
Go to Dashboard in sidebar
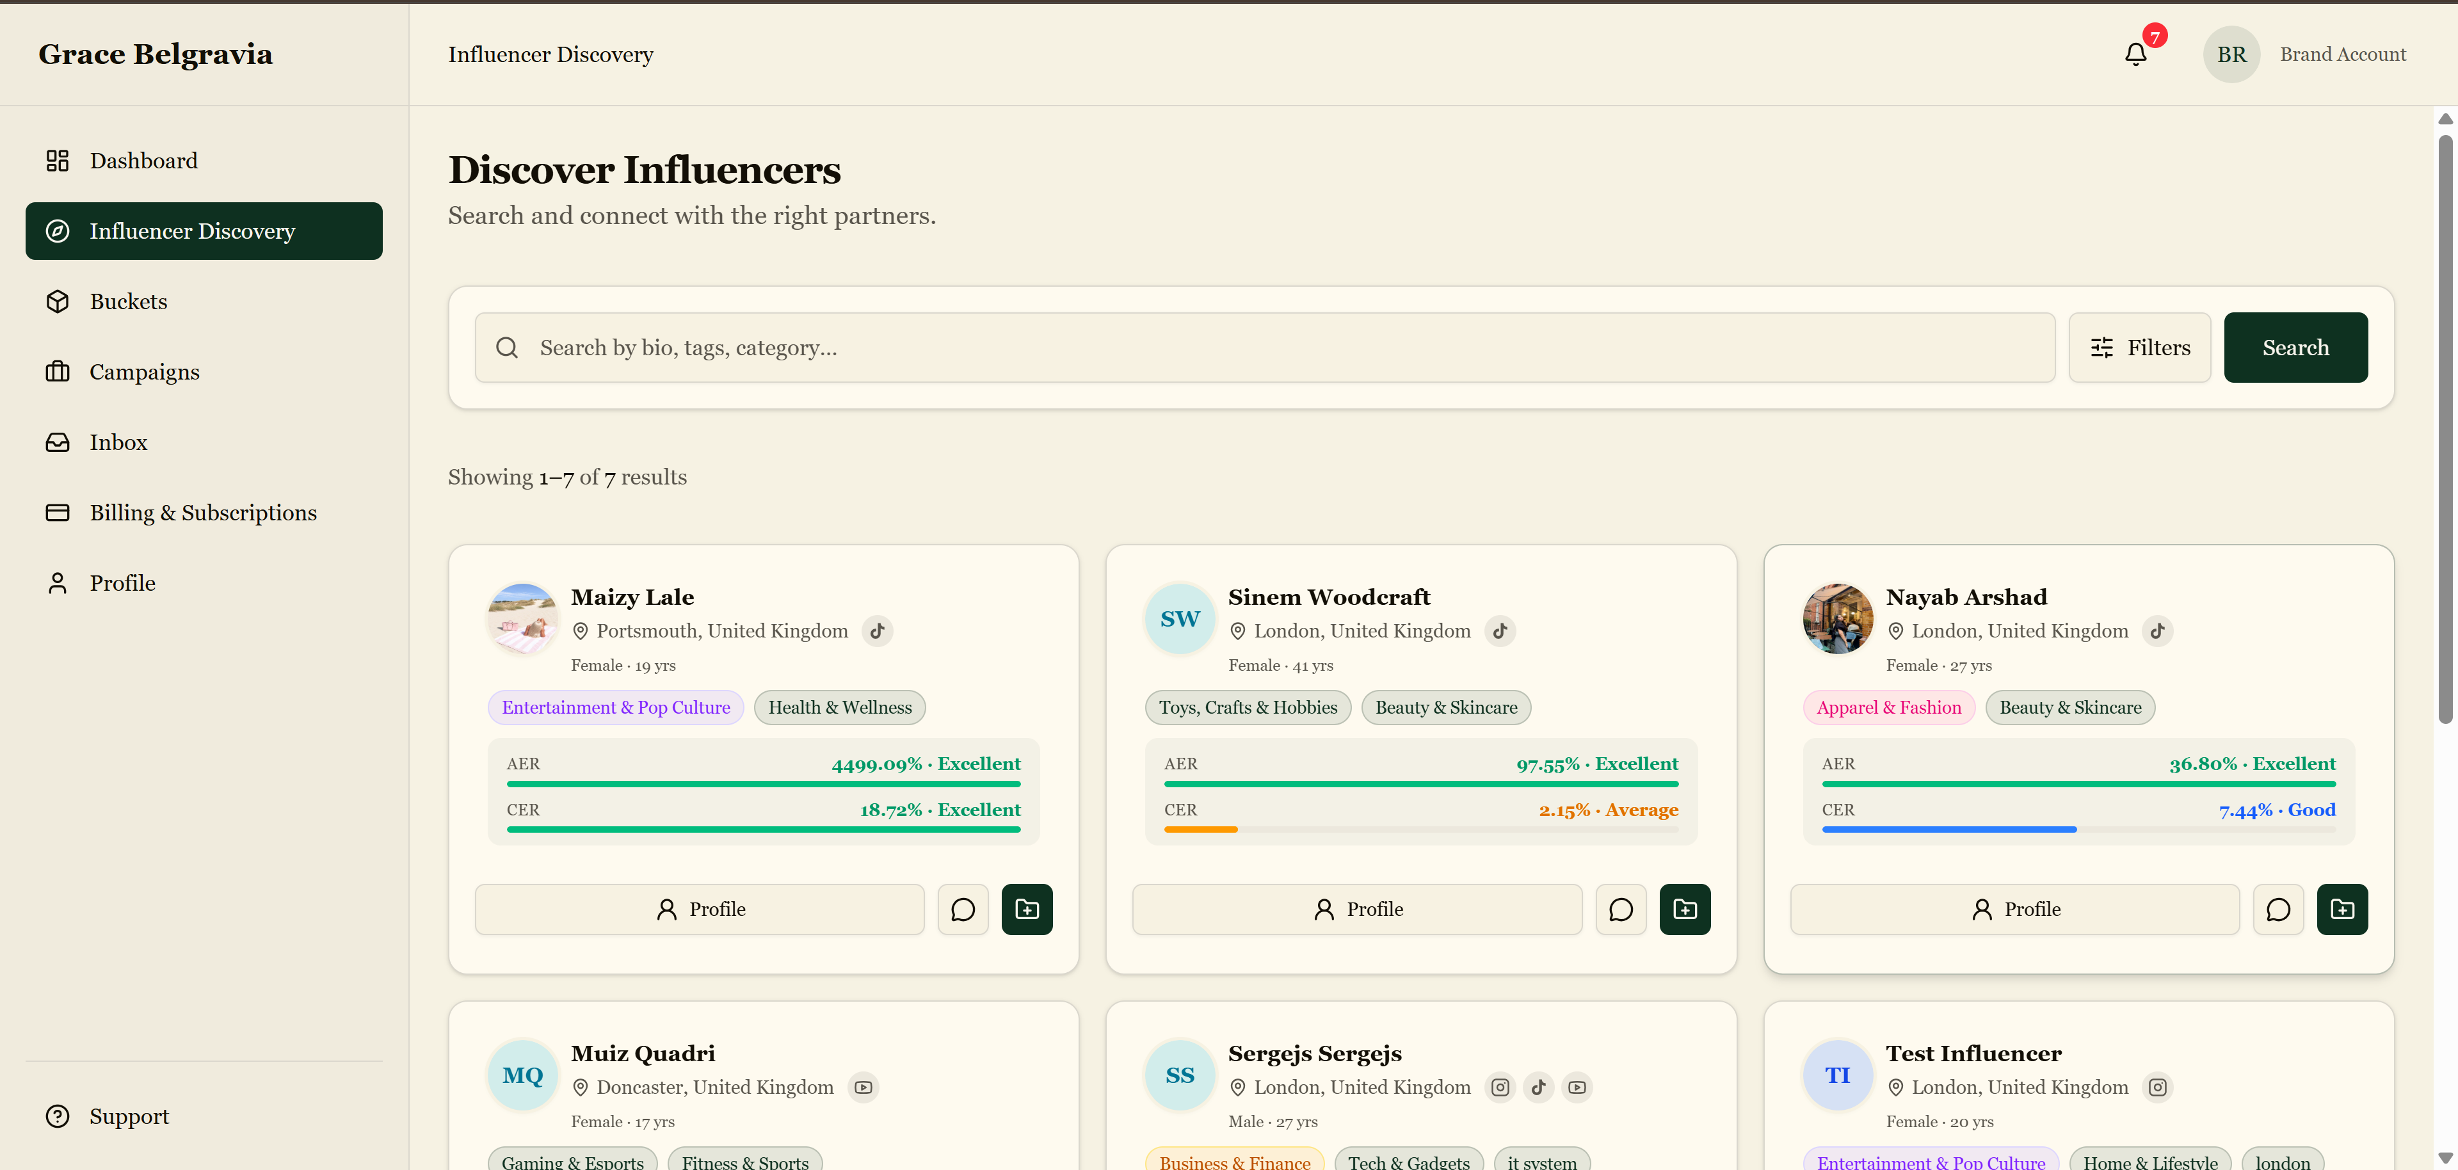point(204,160)
